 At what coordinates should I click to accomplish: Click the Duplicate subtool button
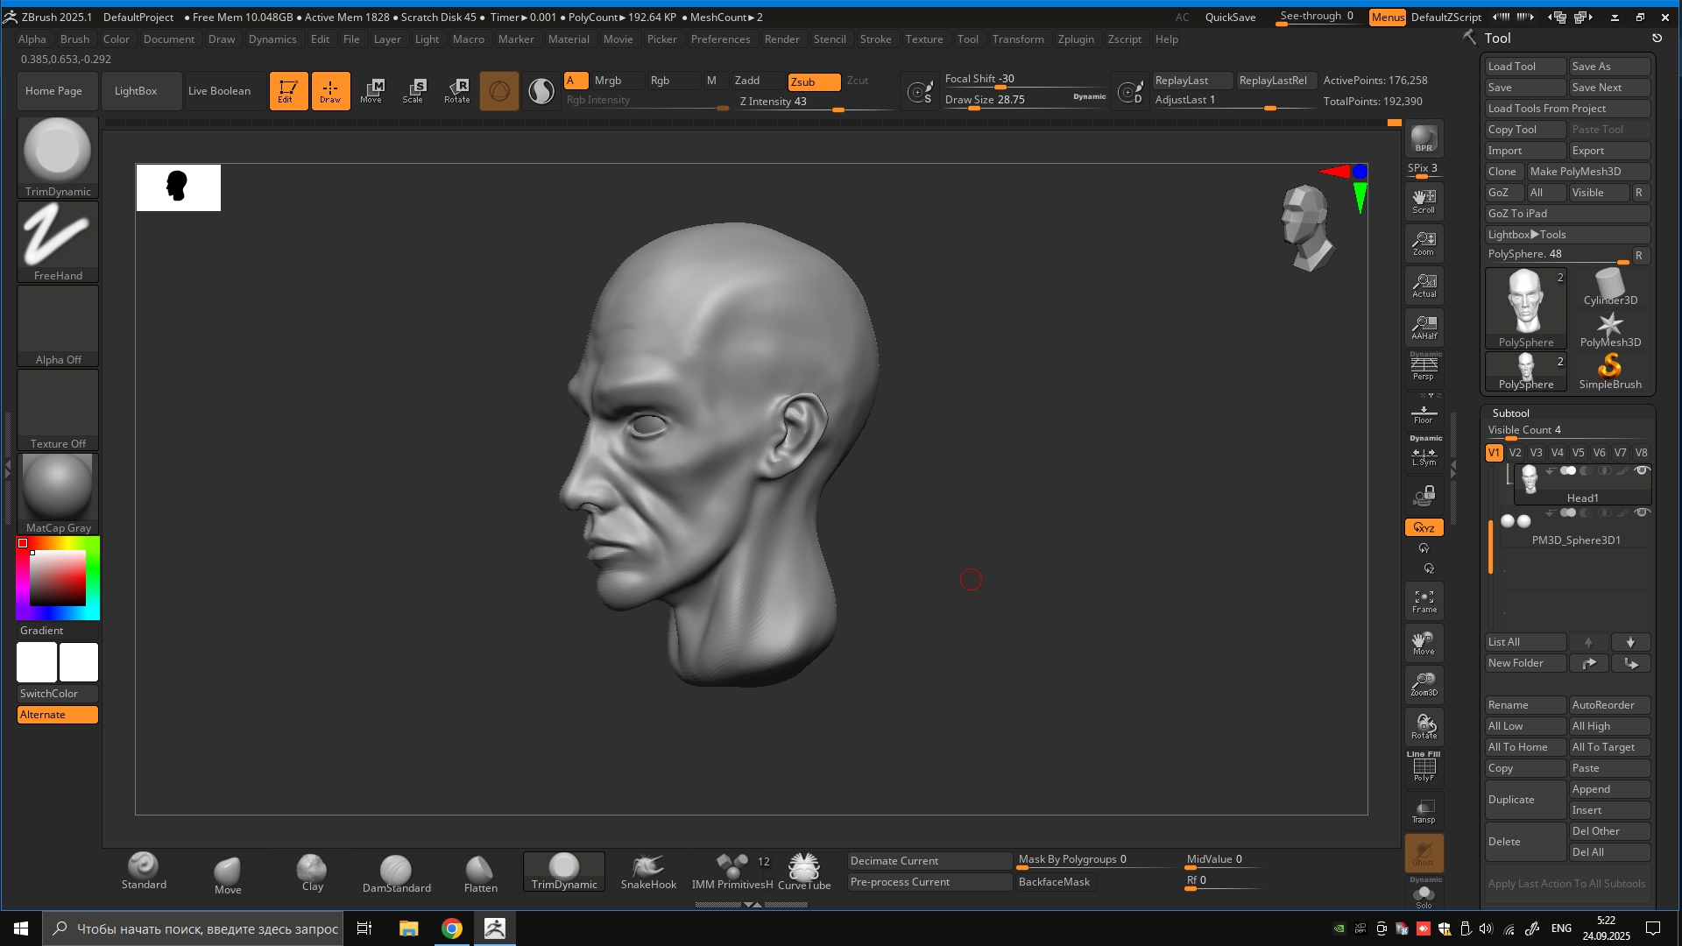click(1524, 800)
